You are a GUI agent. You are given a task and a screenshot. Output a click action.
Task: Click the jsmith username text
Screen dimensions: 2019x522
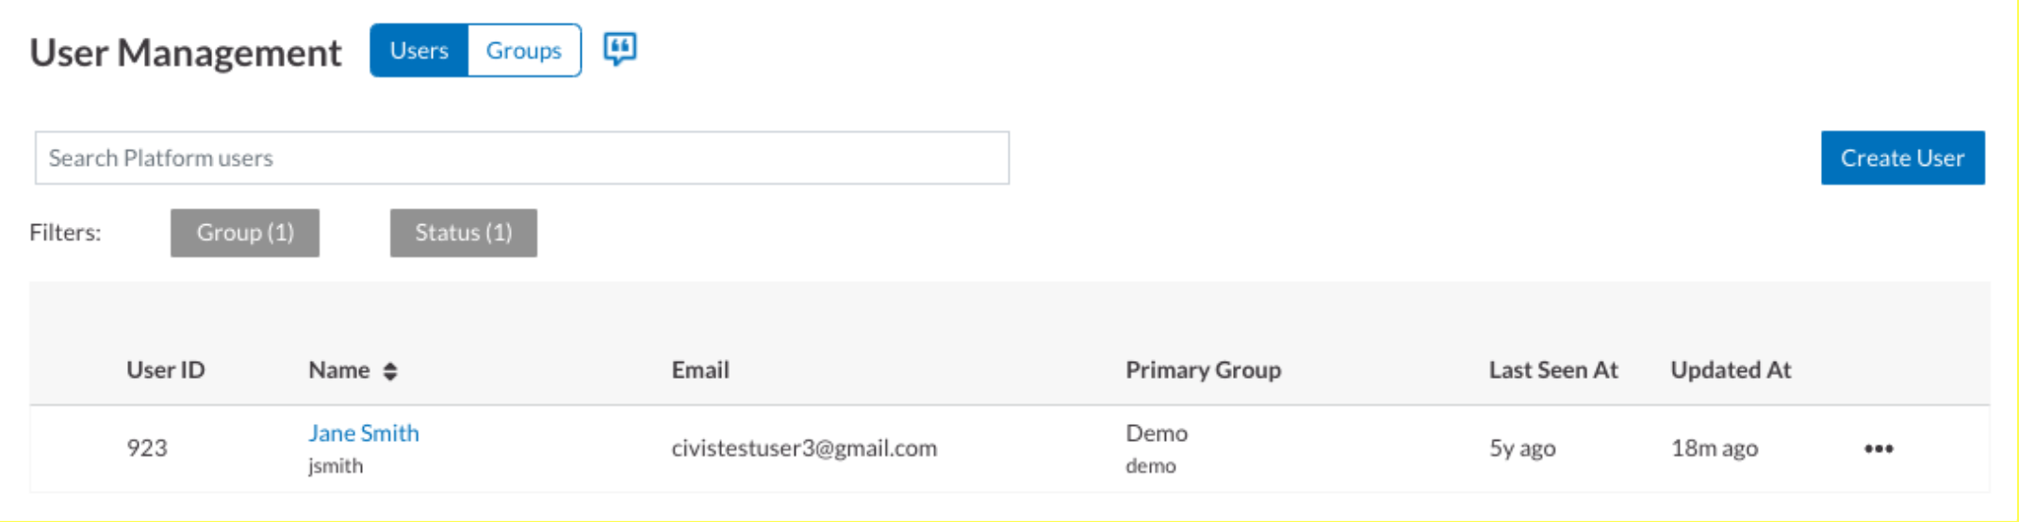tap(336, 466)
